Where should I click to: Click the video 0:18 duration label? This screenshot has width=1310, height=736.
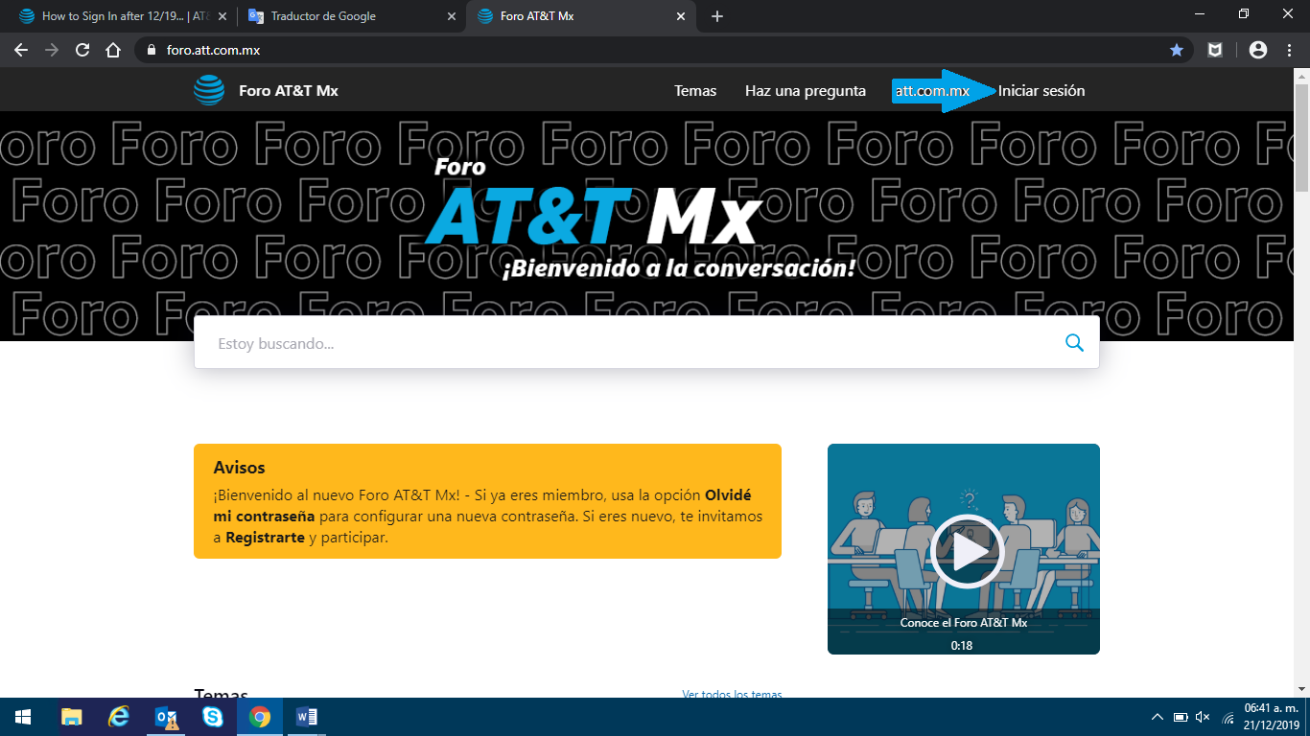(962, 646)
